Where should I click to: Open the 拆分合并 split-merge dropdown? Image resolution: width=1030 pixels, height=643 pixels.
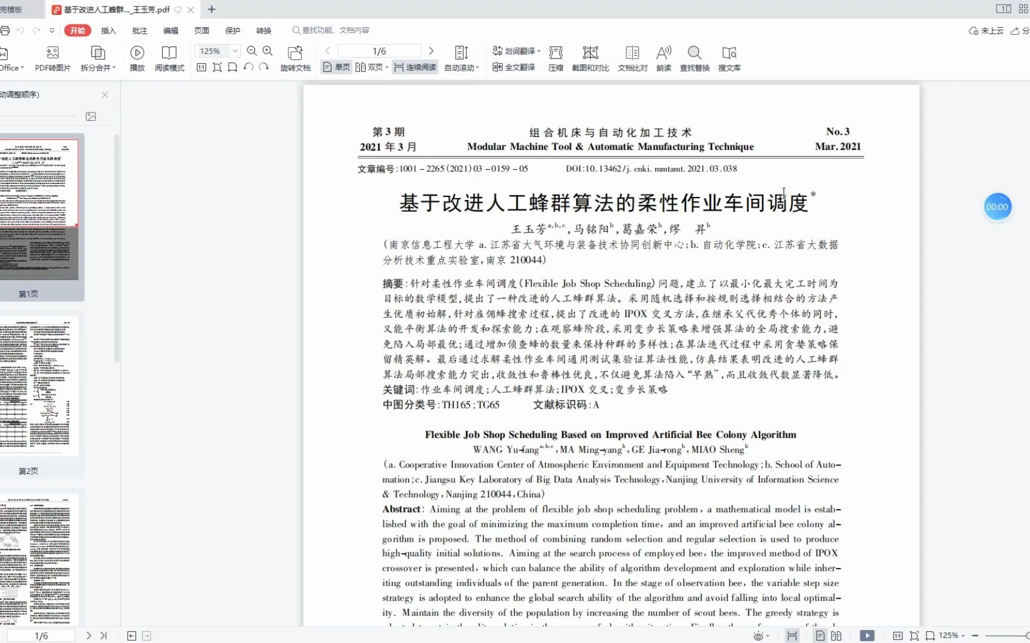98,59
